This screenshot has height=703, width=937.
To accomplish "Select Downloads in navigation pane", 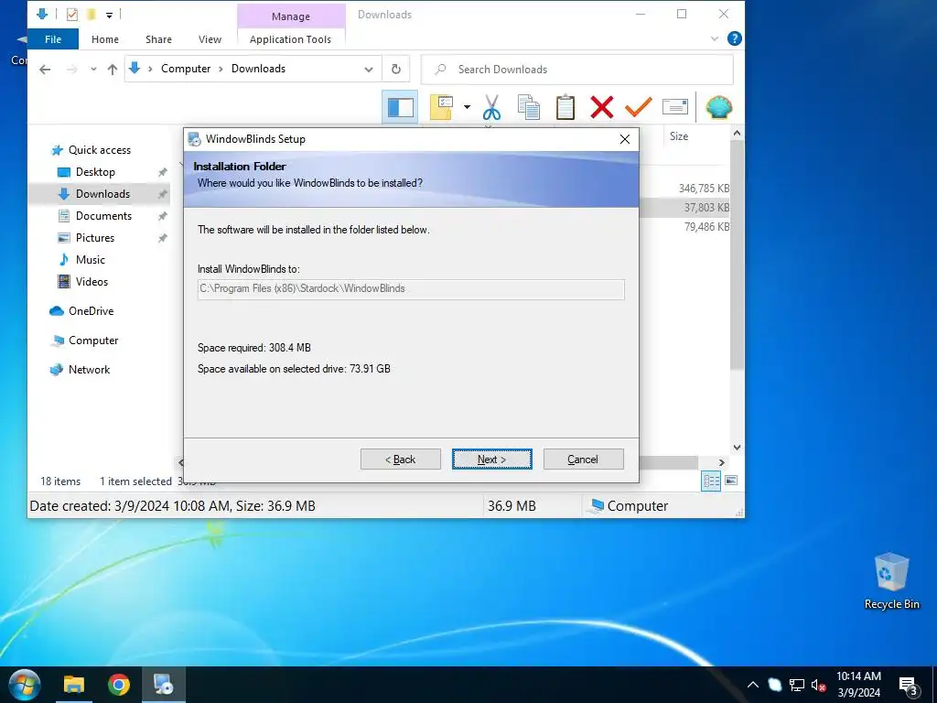I will (x=102, y=194).
